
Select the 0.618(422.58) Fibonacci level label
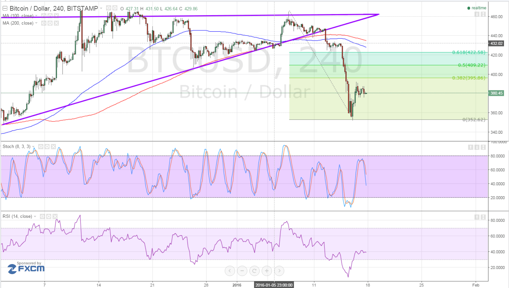pos(469,53)
